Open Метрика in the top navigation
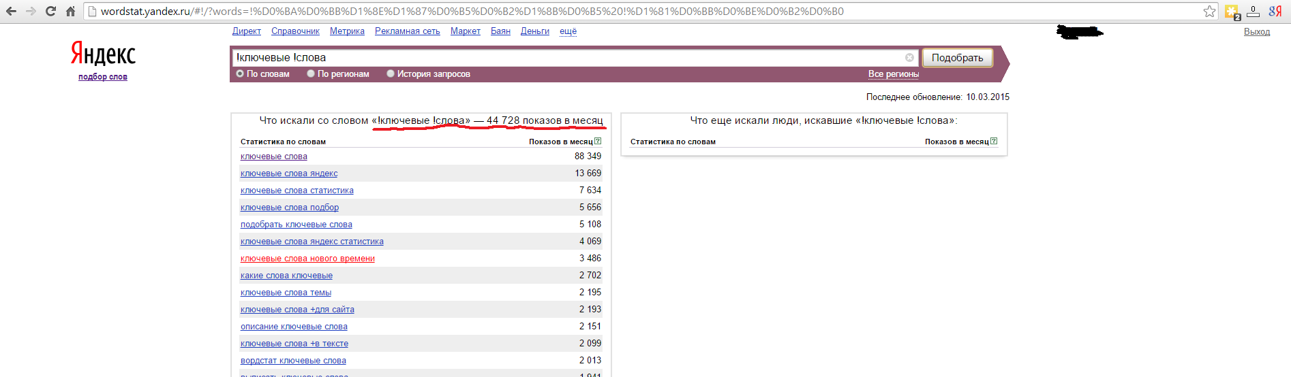 coord(347,31)
